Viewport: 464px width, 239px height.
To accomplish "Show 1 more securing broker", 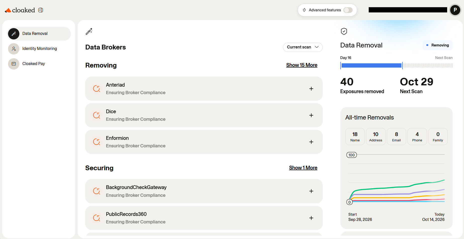I will [303, 168].
